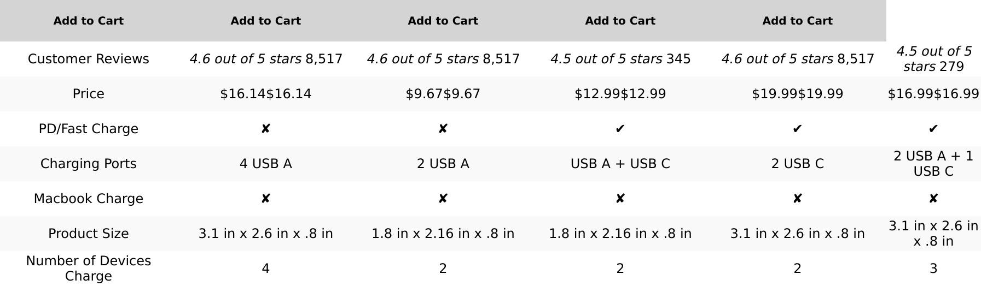
Task: Open the 345 customer reviews rating link
Action: coord(620,59)
